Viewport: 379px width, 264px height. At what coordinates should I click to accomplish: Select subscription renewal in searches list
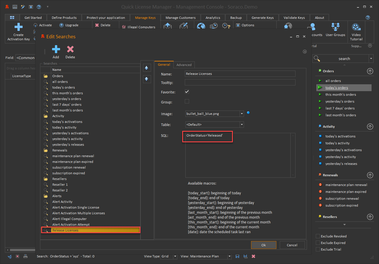(91, 167)
